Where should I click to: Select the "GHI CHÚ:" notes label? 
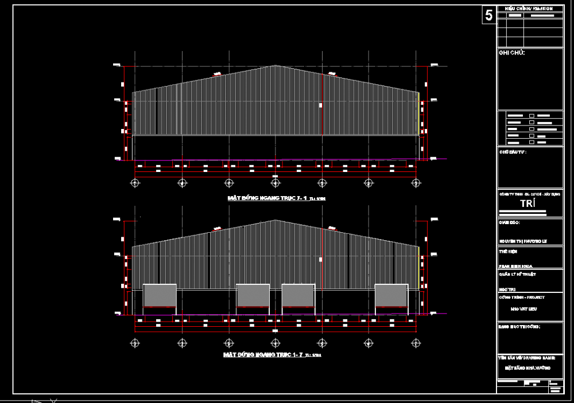[x=512, y=53]
